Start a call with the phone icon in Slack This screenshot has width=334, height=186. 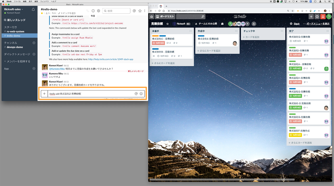point(88,11)
